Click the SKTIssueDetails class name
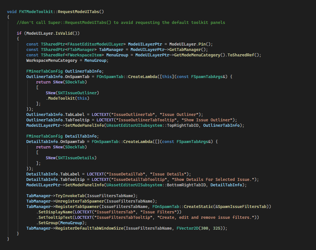The height and width of the screenshot is (250, 316). (x=77, y=158)
